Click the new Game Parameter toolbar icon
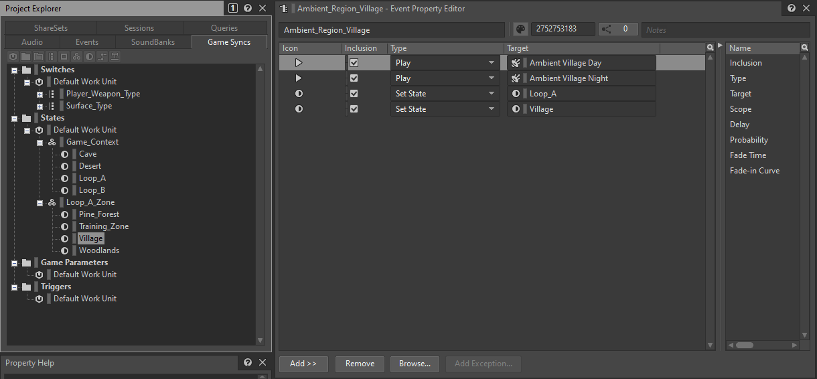The width and height of the screenshot is (817, 379). [102, 56]
